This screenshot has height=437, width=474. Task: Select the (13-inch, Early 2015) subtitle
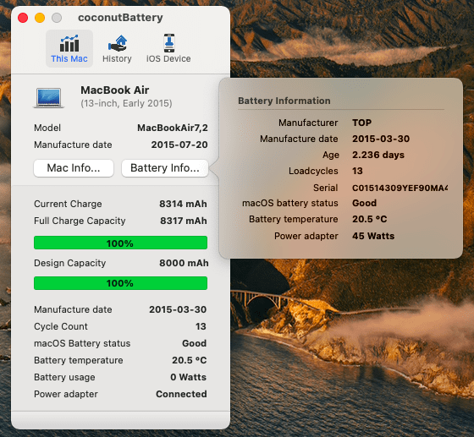[x=126, y=103]
